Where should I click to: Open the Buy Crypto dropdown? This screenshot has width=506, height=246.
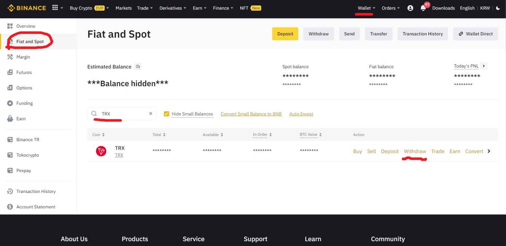coord(89,8)
